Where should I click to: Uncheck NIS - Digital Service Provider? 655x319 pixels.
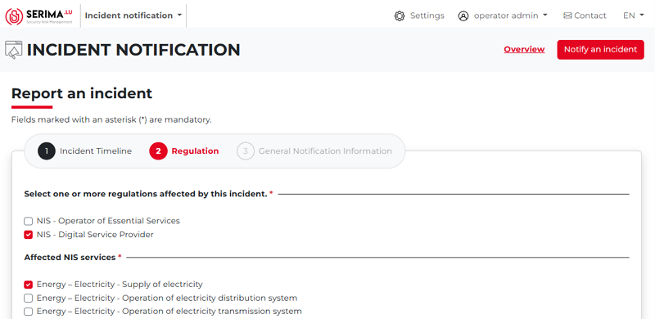(x=28, y=235)
